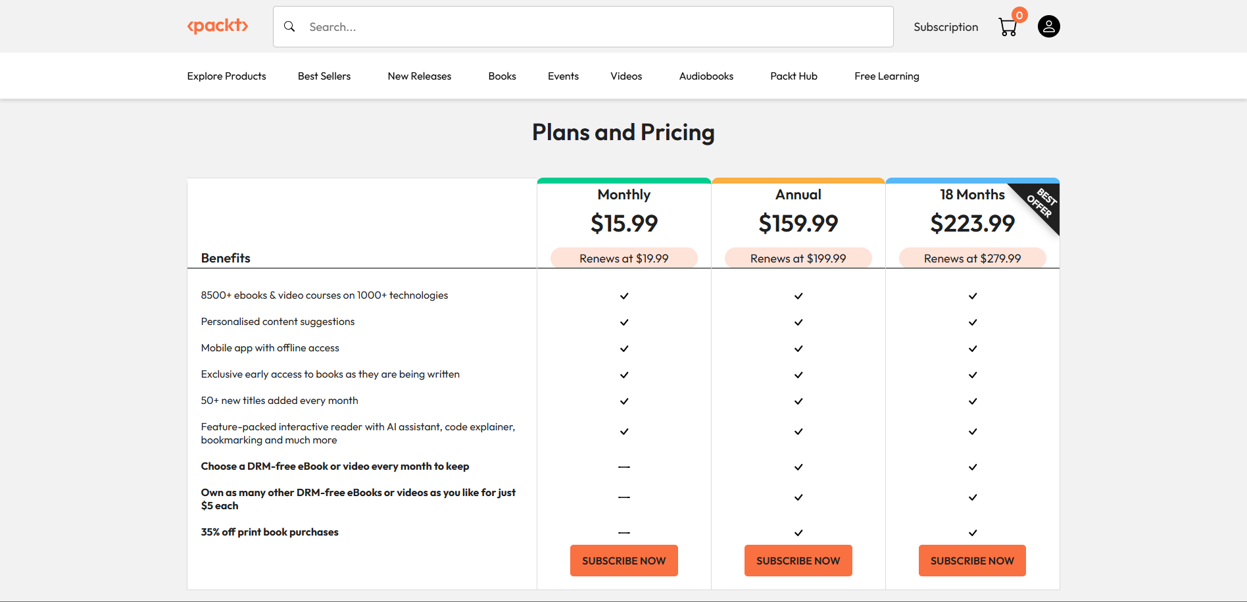Subscribe to the 18 Months plan
Screen dimensions: 1247x602
pyautogui.click(x=972, y=561)
